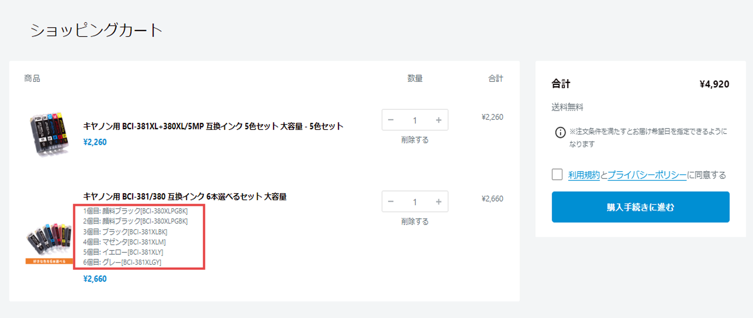753x318 pixels.
Task: Remove the 5色セット item via 削除する
Action: click(414, 140)
